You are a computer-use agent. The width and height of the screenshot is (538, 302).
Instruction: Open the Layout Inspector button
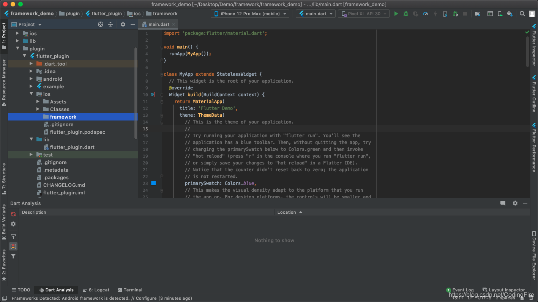pos(504,290)
